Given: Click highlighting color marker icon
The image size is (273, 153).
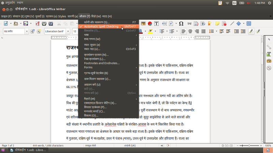Looking at the screenshot, I should point(150,31).
